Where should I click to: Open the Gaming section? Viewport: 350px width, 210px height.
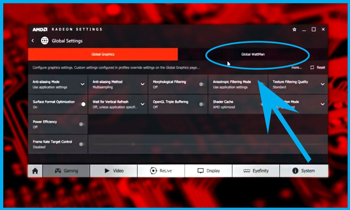[x=66, y=171]
